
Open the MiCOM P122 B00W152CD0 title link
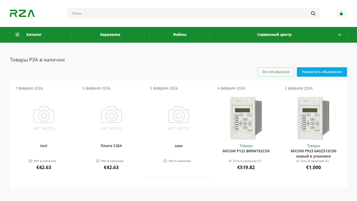click(x=246, y=151)
